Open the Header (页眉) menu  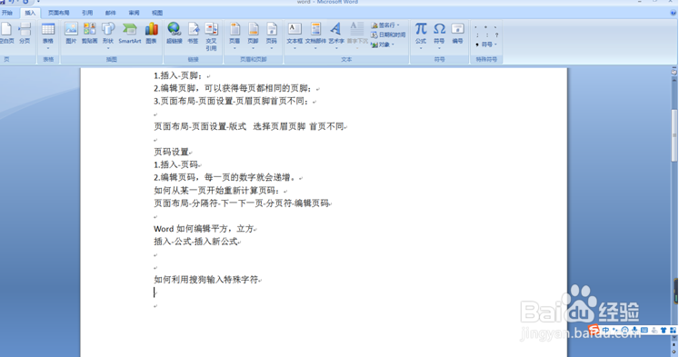[235, 34]
